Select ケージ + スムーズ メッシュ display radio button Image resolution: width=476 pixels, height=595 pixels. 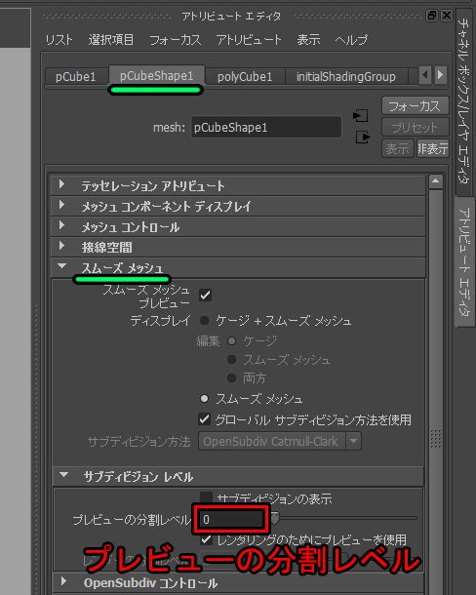point(204,321)
